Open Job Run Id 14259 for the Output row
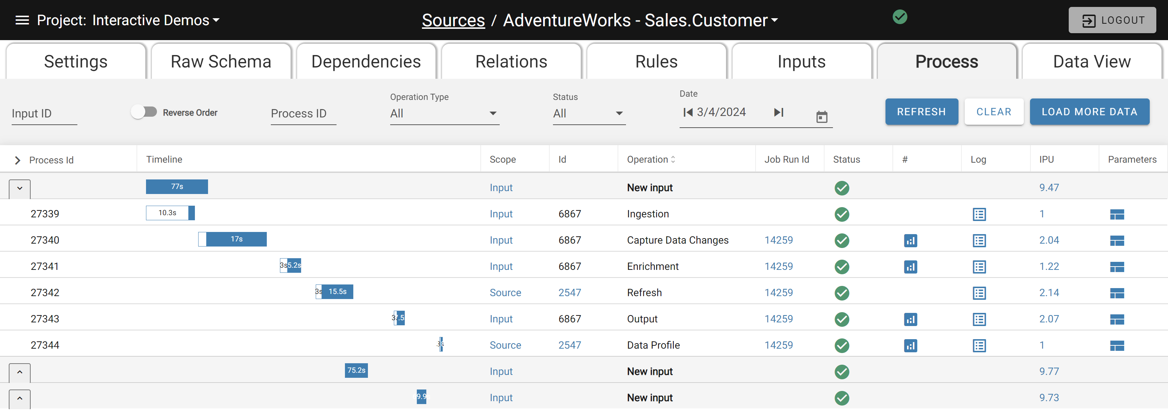 779,319
